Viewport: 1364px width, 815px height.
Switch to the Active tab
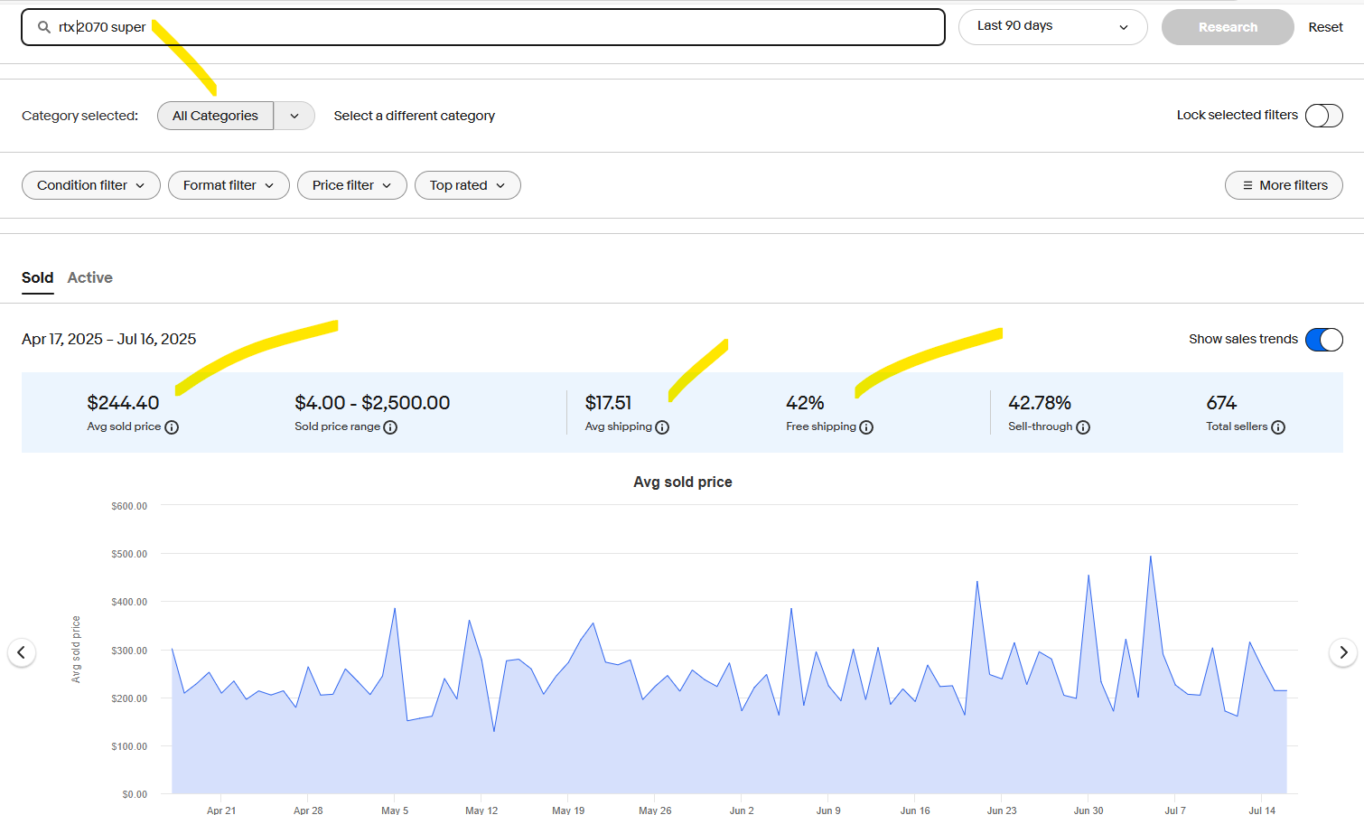tap(90, 277)
